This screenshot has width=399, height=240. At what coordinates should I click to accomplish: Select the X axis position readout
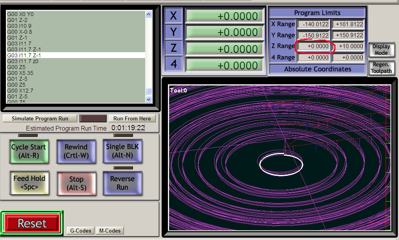[x=224, y=16]
